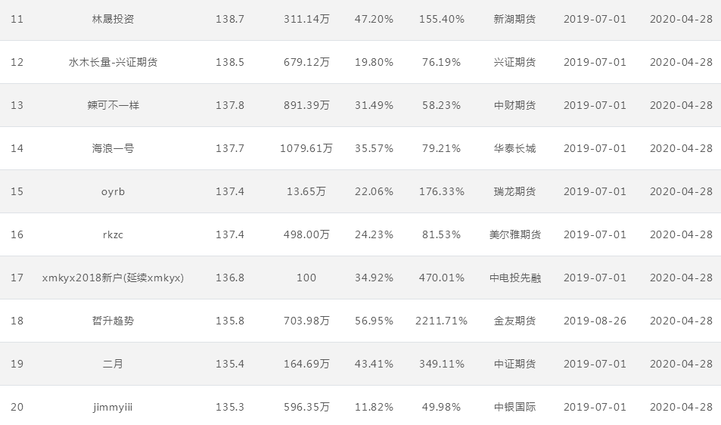Click the 新湖期货 company cell
The height and width of the screenshot is (425, 721).
point(514,20)
